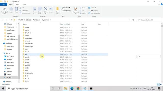Open the Move to command

(34, 11)
